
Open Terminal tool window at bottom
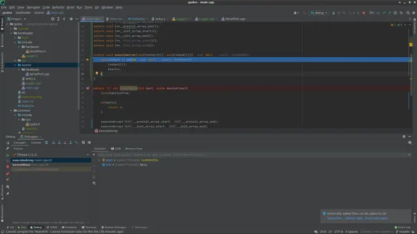coord(89,227)
